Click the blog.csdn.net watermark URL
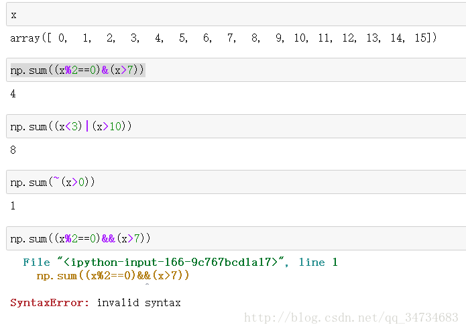Viewport: 466px width, 331px height. tap(351, 318)
